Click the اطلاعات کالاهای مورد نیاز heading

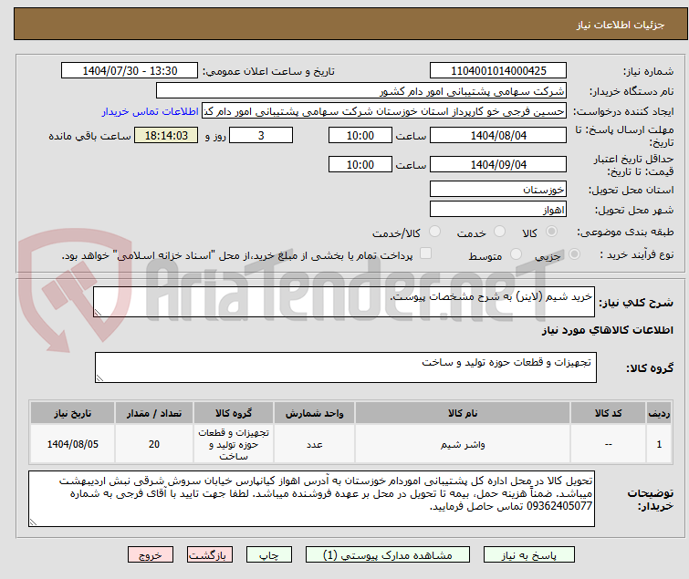[607, 330]
